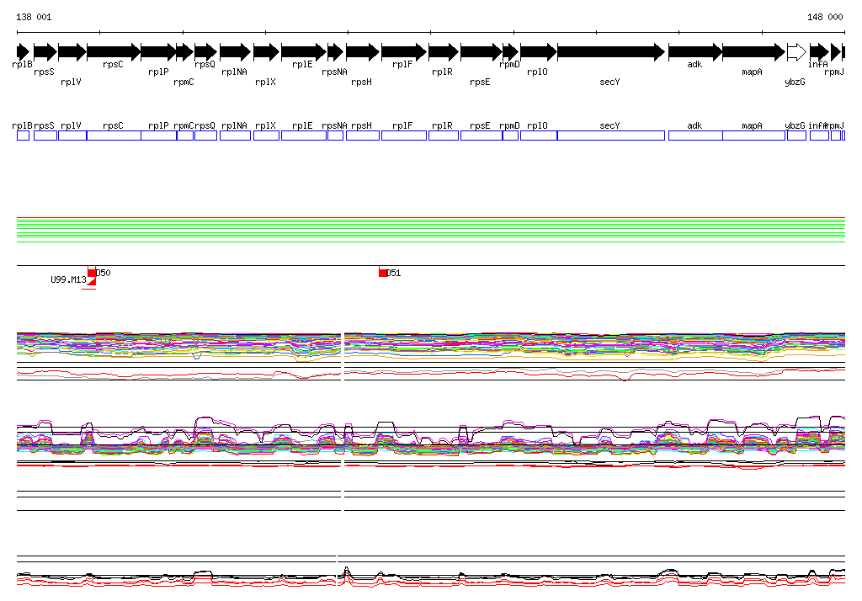Click the D50 text label
862x601 pixels.
click(x=104, y=273)
